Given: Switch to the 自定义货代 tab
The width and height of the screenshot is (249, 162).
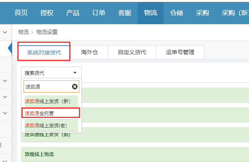Looking at the screenshot, I should click(x=132, y=52).
